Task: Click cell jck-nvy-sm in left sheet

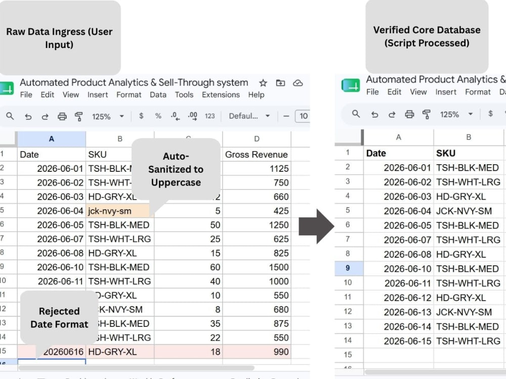Action: click(120, 211)
